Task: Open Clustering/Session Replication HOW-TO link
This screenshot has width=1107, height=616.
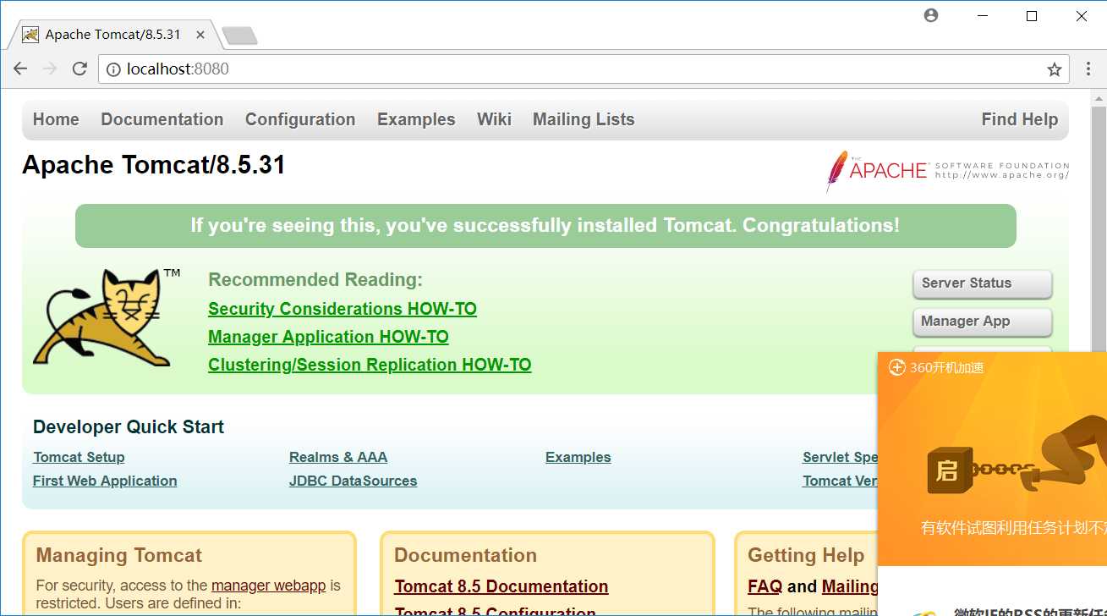Action: coord(370,365)
